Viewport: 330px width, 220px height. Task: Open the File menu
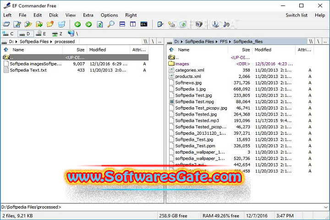point(22,15)
